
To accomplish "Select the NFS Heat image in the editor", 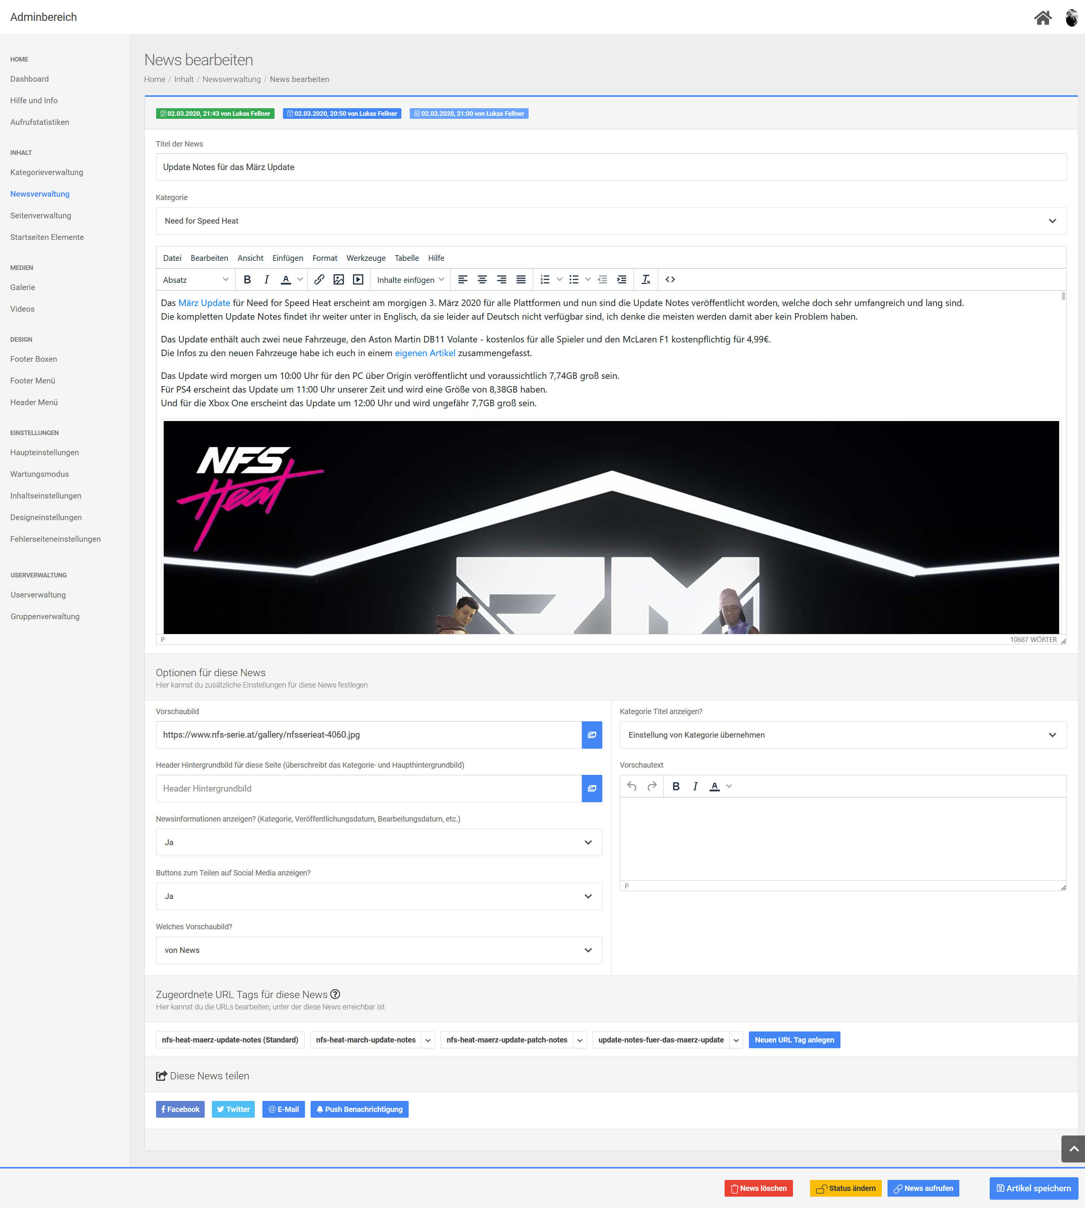I will point(610,527).
